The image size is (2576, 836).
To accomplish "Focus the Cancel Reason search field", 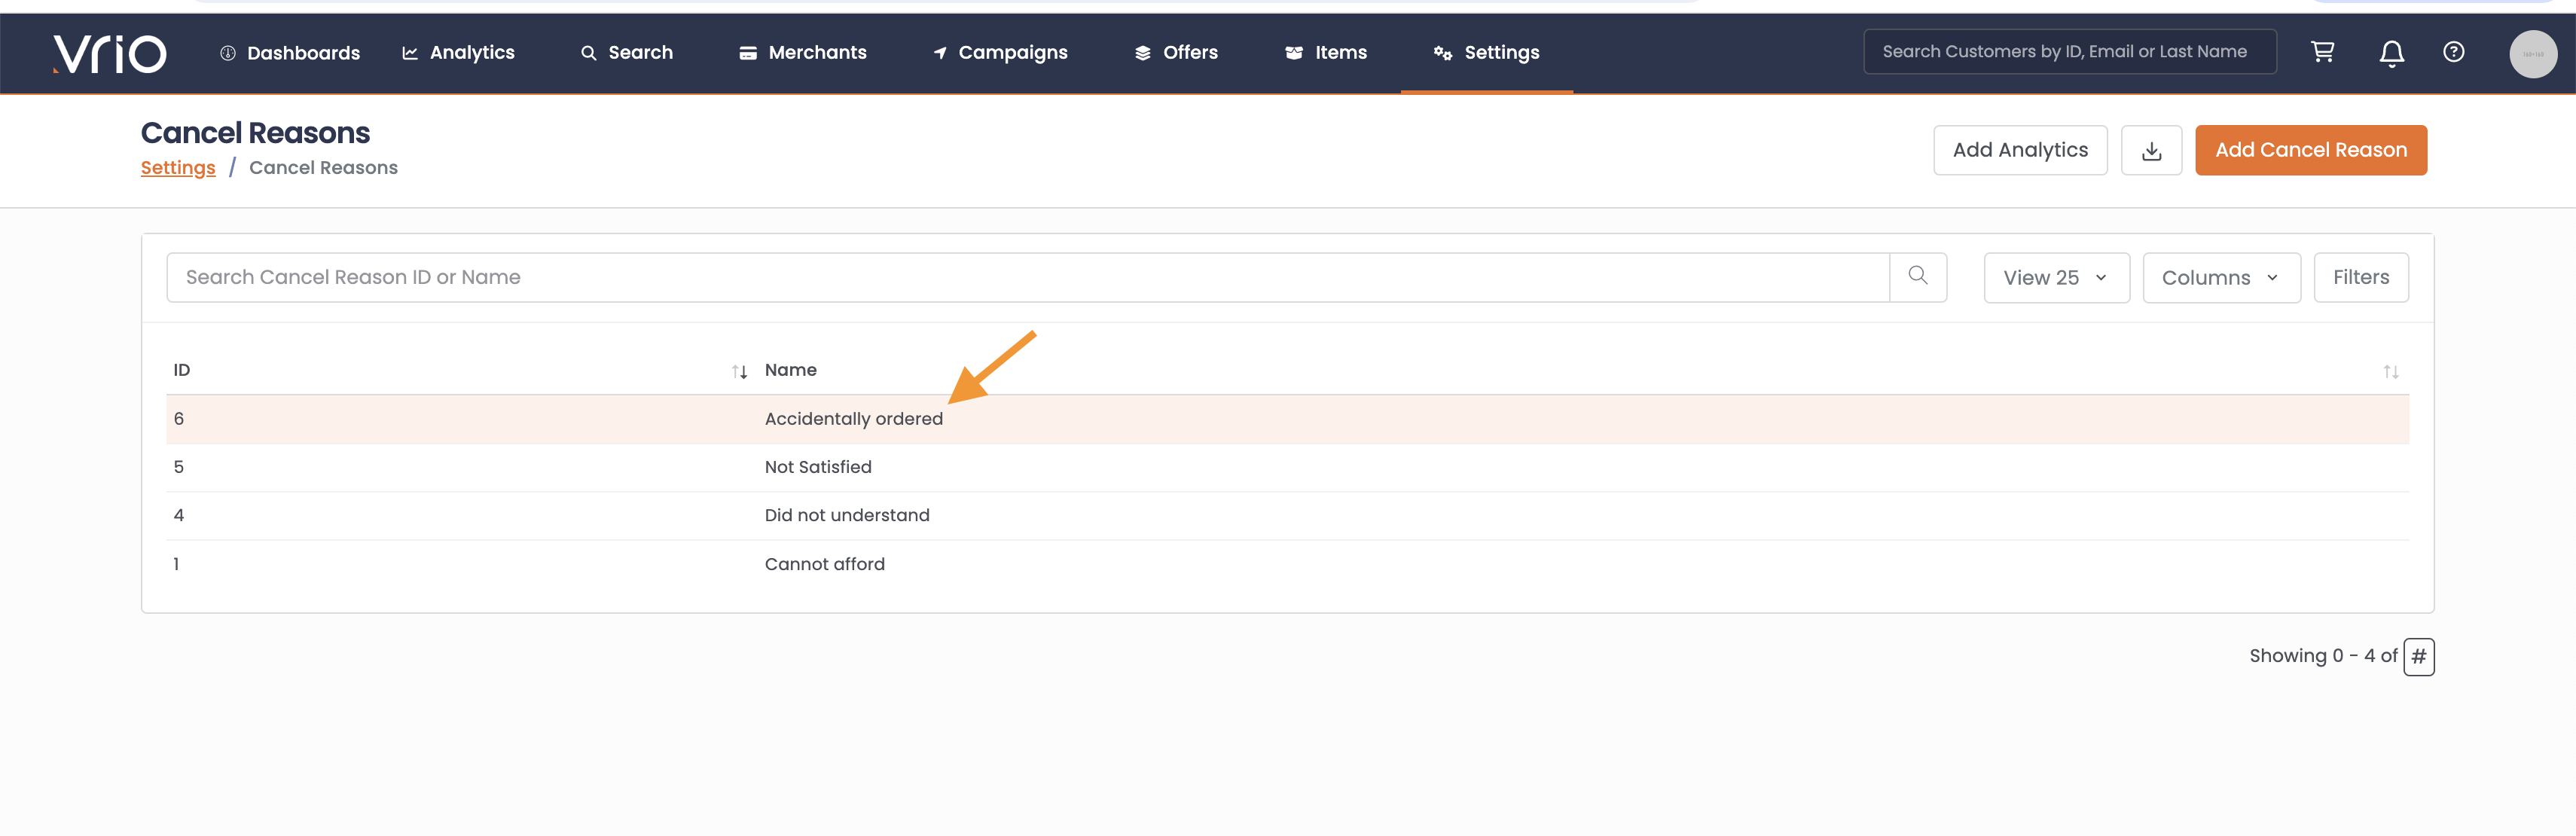I will (x=1027, y=277).
